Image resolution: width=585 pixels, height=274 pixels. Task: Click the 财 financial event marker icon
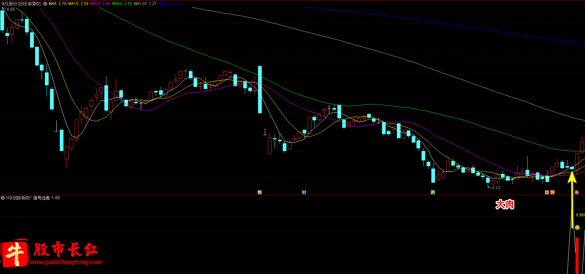[x=304, y=192]
